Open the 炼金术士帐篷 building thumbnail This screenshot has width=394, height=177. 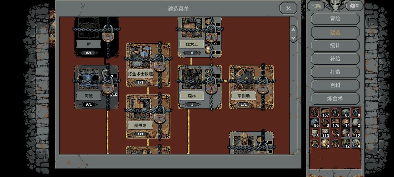pyautogui.click(x=140, y=57)
